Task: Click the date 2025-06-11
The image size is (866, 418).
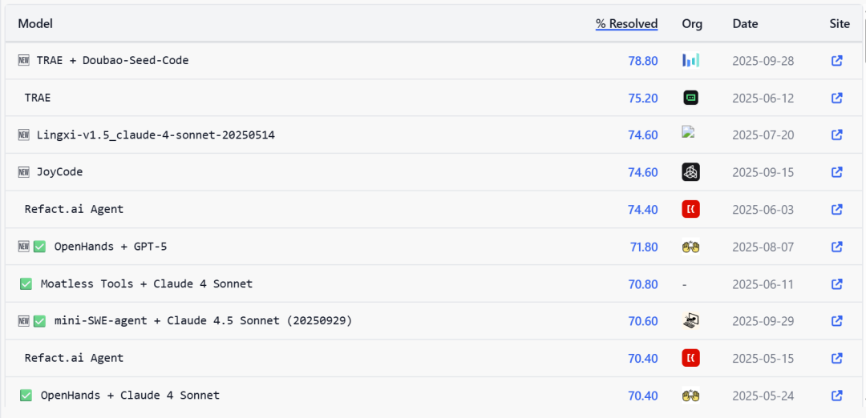Action: [x=763, y=284]
